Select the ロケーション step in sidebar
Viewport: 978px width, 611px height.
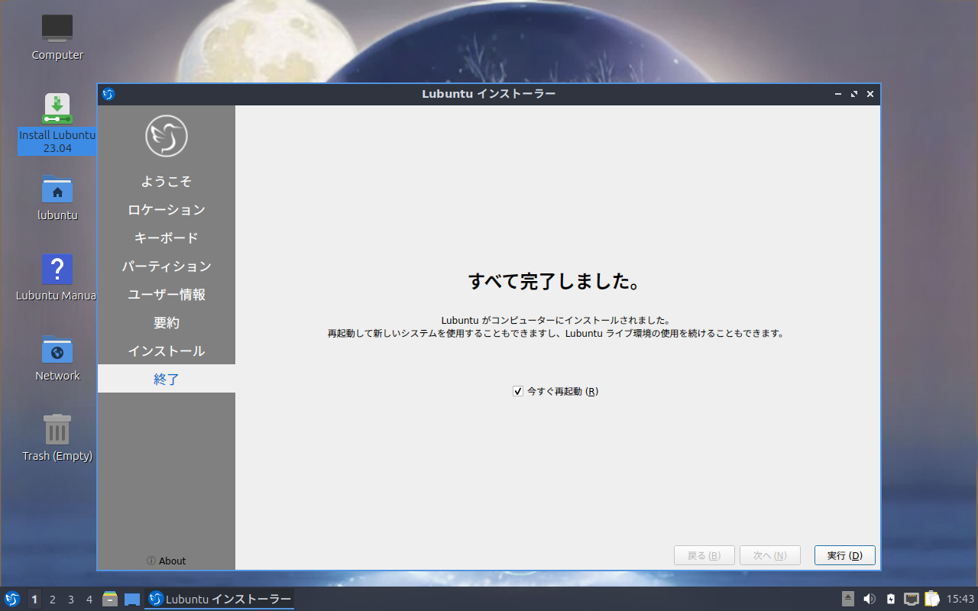pyautogui.click(x=167, y=209)
